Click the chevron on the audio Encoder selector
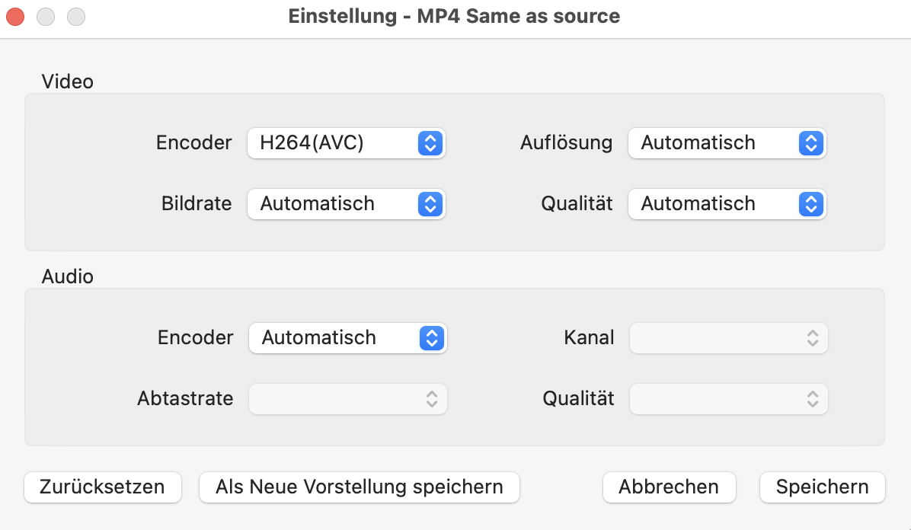The image size is (911, 530). [432, 337]
